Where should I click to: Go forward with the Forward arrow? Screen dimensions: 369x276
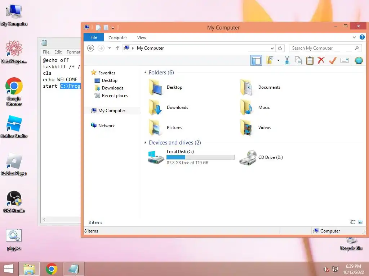point(101,48)
